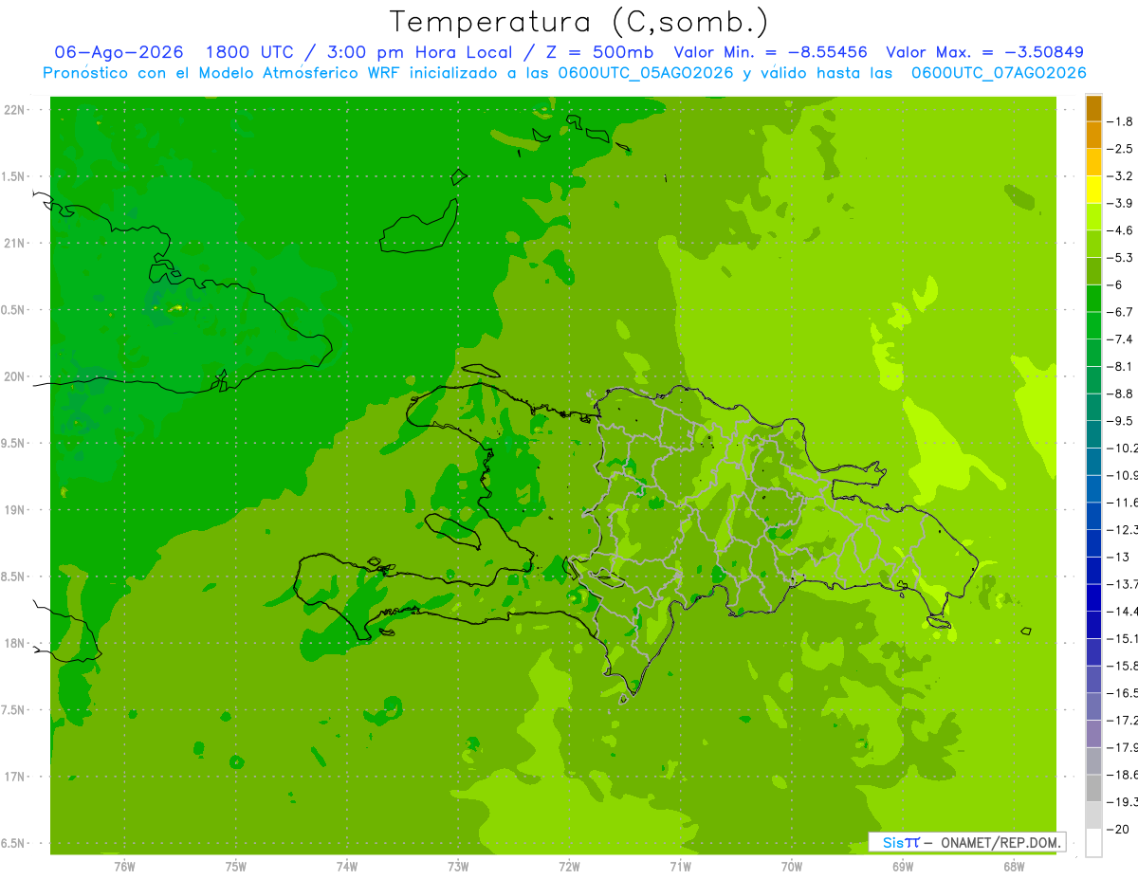
Task: Click the teal swatch between -9.5 and -10.2
Action: (x=1093, y=434)
